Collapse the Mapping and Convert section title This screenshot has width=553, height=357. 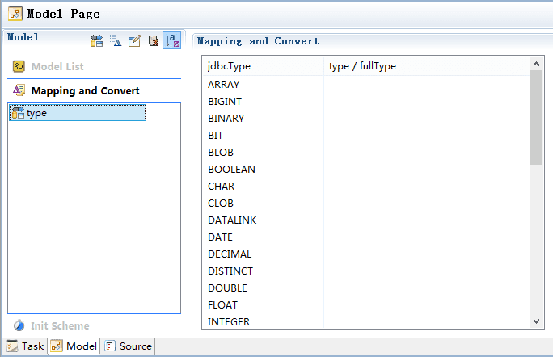click(x=86, y=91)
